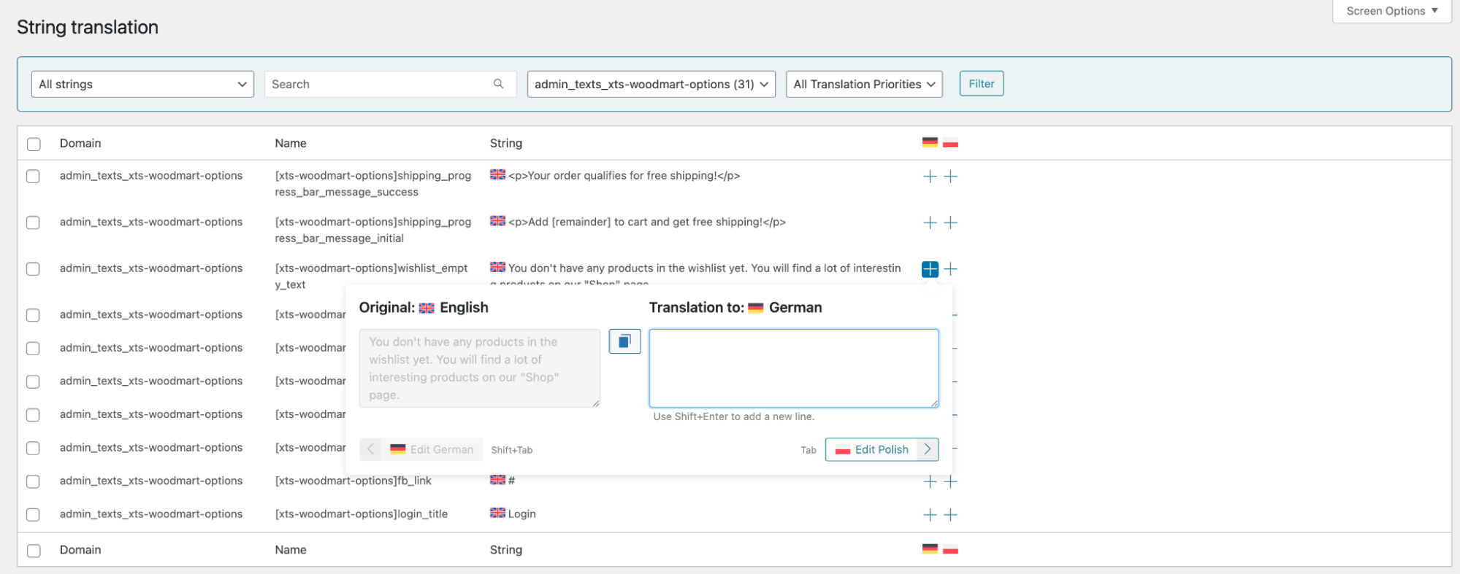
Task: Open Screen Options panel tab
Action: pos(1391,11)
